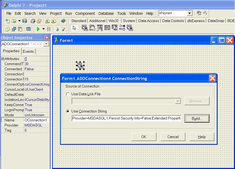Close the ConnectionString dialog
This screenshot has height=169, width=235.
212,78
